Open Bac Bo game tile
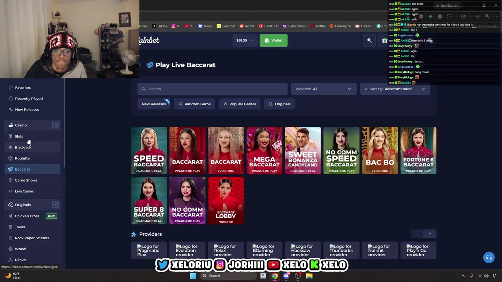 pyautogui.click(x=380, y=150)
